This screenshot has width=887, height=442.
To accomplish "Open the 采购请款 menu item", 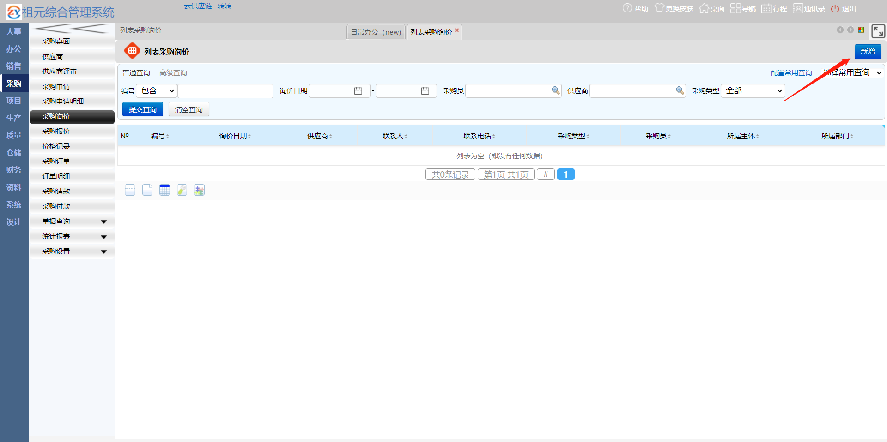I will [73, 191].
